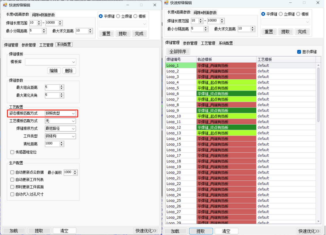Screen dimensions: 326x235
Task: Click the 删除 button under 焊缝模板
Action: 69,71
